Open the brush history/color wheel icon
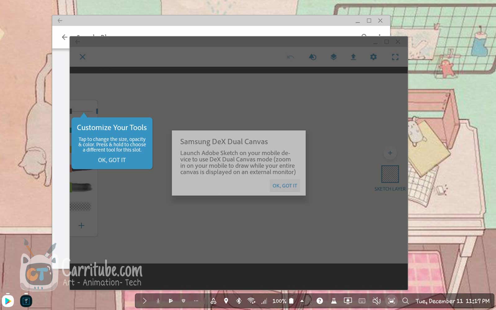Screen dimensions: 496x310 pyautogui.click(x=313, y=57)
